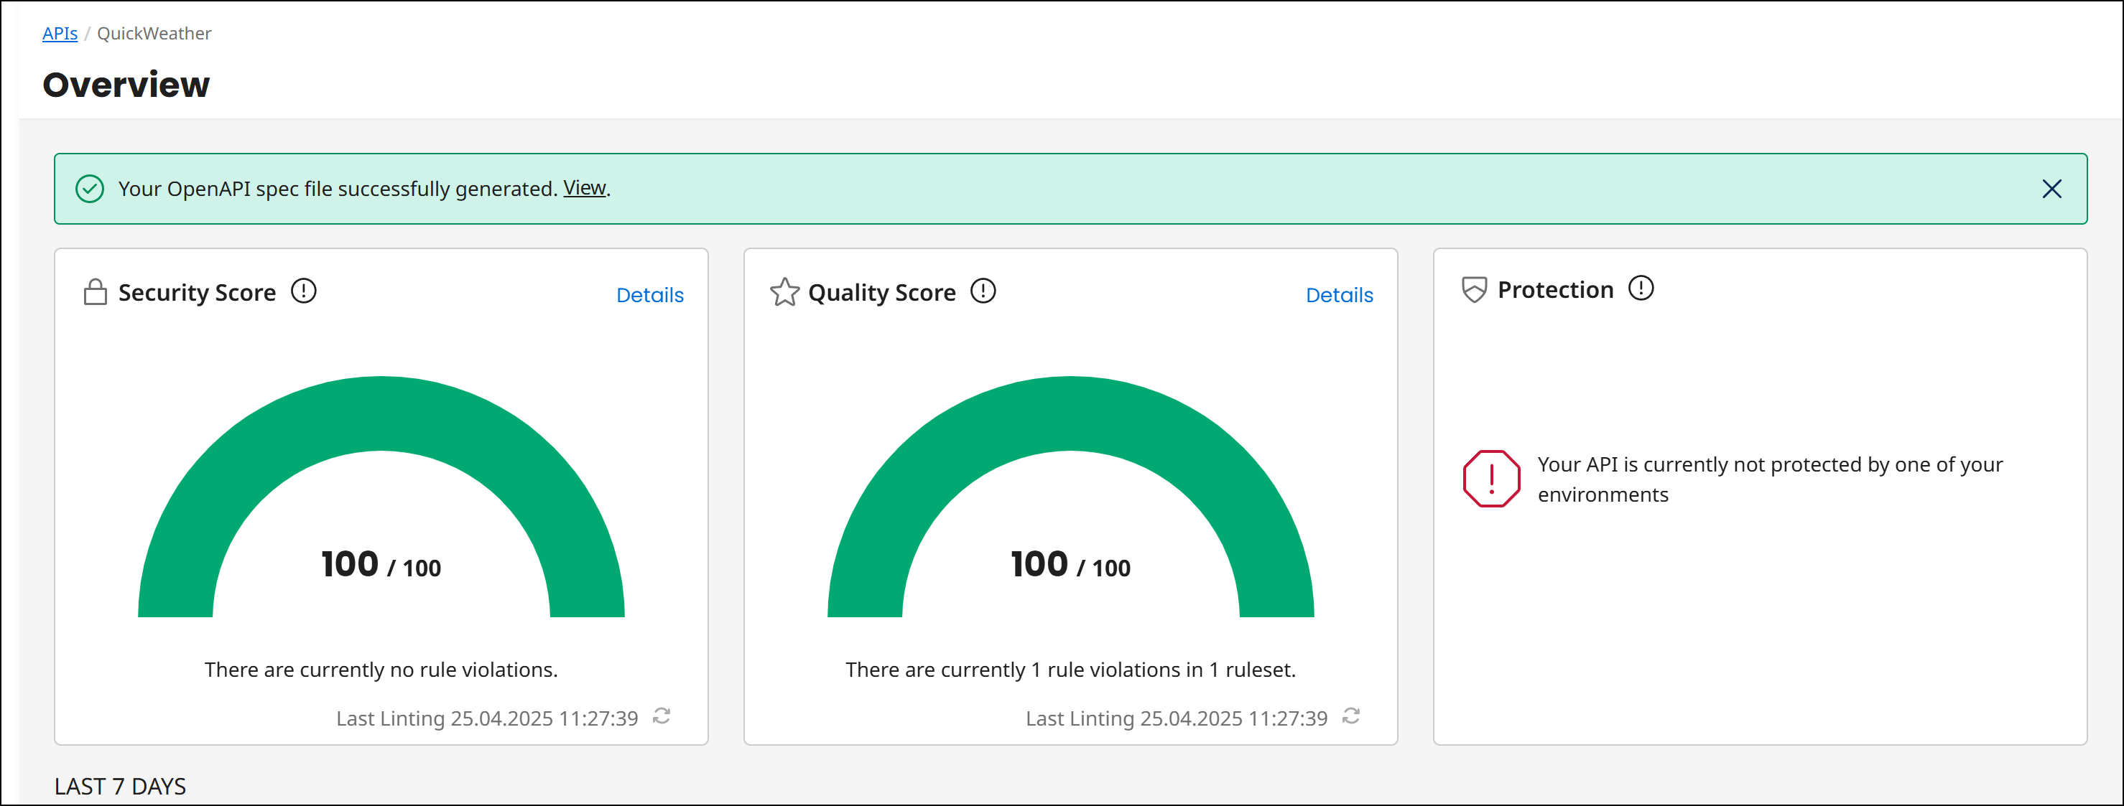The image size is (2124, 806).
Task: Click the Overview page heading
Action: tap(125, 83)
